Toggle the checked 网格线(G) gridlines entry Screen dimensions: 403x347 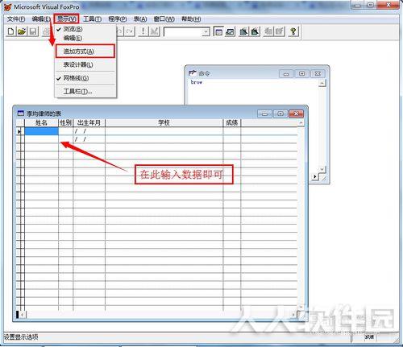click(x=76, y=78)
